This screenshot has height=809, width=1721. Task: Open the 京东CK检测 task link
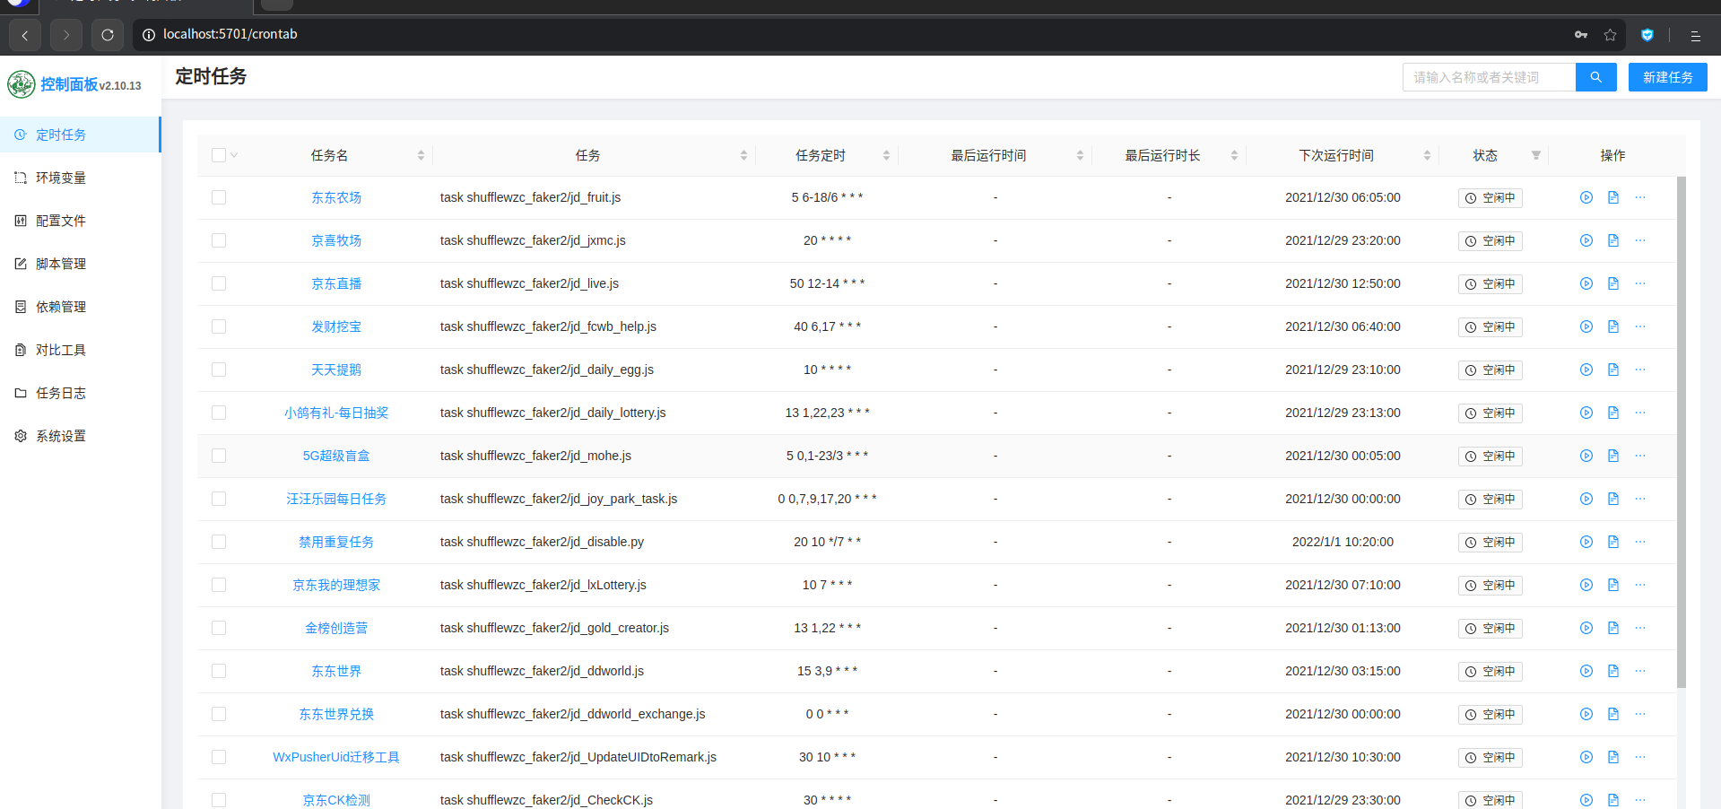[336, 800]
